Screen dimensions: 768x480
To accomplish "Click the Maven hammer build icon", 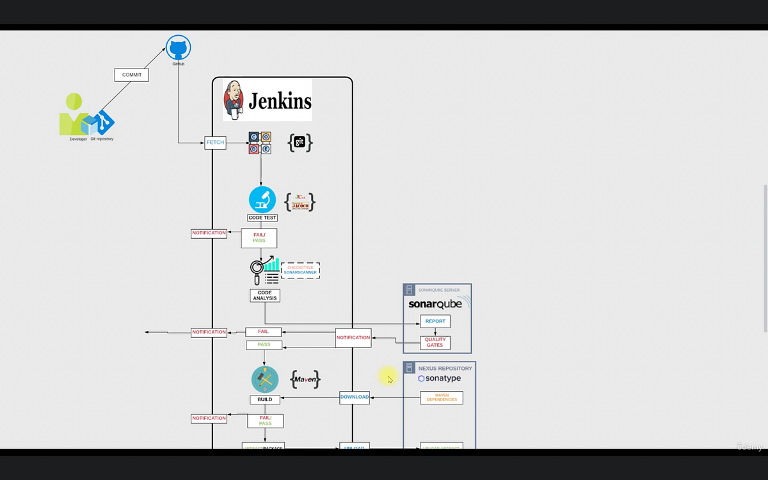I will [264, 379].
